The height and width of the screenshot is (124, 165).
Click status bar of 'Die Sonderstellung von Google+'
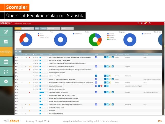point(43,92)
